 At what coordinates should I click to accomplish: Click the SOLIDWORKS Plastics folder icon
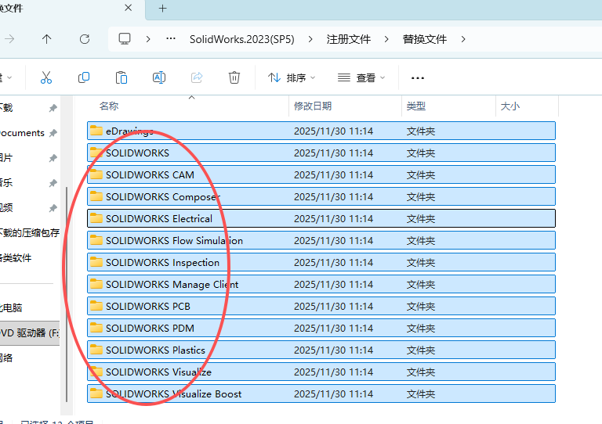pos(96,350)
